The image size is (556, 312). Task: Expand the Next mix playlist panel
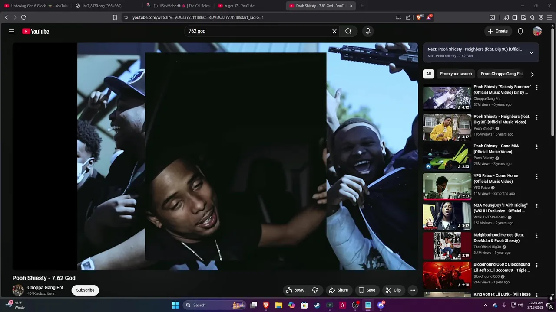(531, 52)
